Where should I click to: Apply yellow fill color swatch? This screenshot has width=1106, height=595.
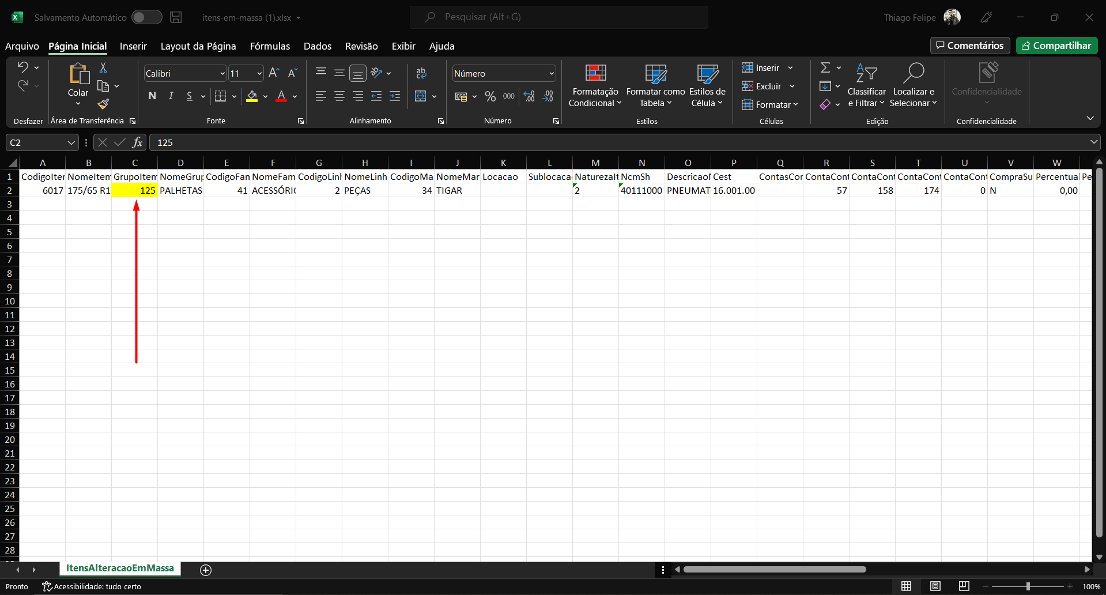[252, 96]
